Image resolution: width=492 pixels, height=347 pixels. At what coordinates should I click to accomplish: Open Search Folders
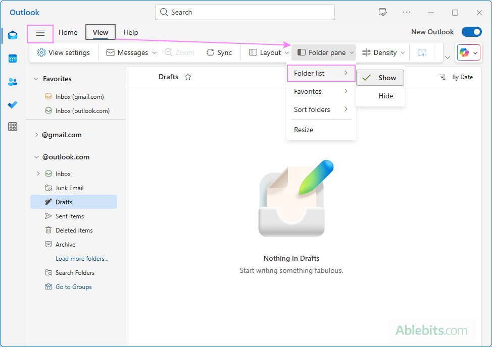point(74,273)
